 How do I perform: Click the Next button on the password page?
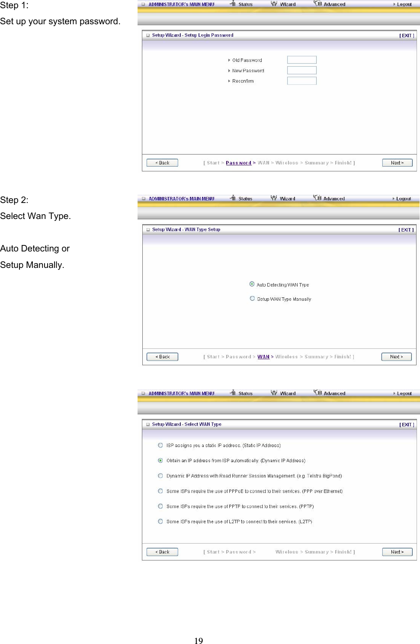(x=397, y=162)
